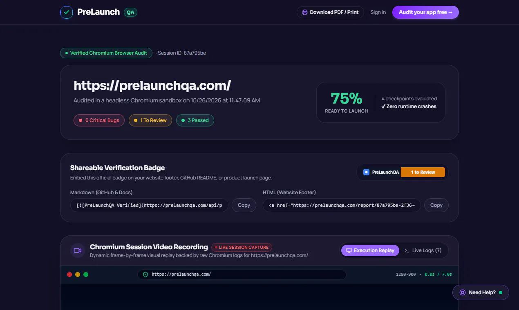Click the lifebuoy icon in Need Help widget
Screen dimensions: 519x310
[x=463, y=292]
